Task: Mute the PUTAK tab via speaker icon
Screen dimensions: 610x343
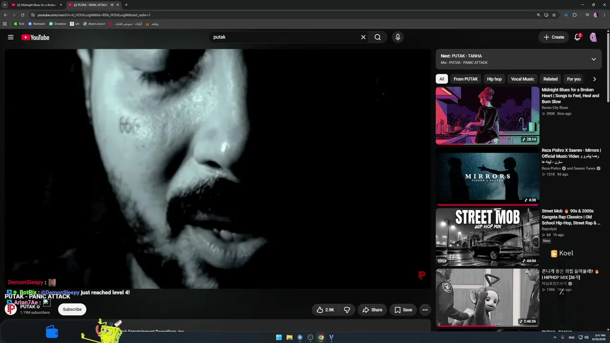Action: 112,5
